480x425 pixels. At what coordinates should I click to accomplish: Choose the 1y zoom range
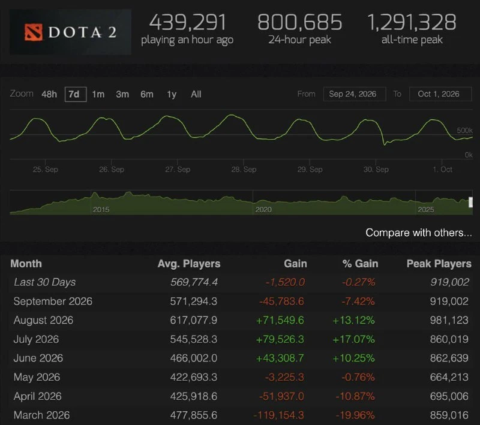[172, 94]
